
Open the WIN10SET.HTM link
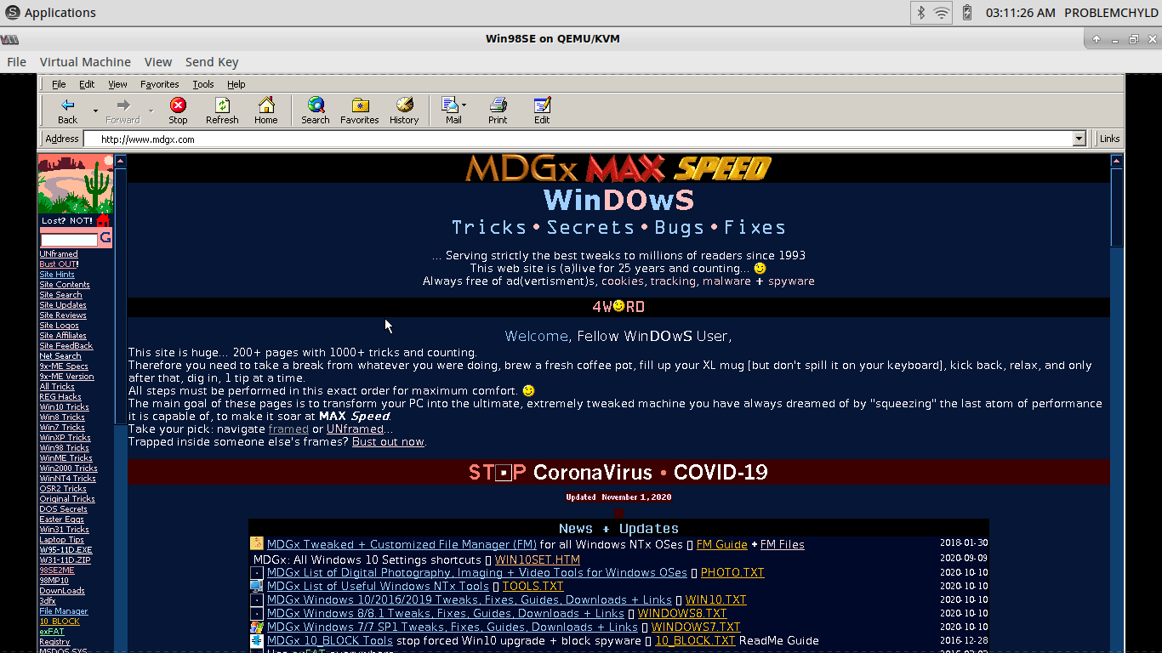(538, 559)
